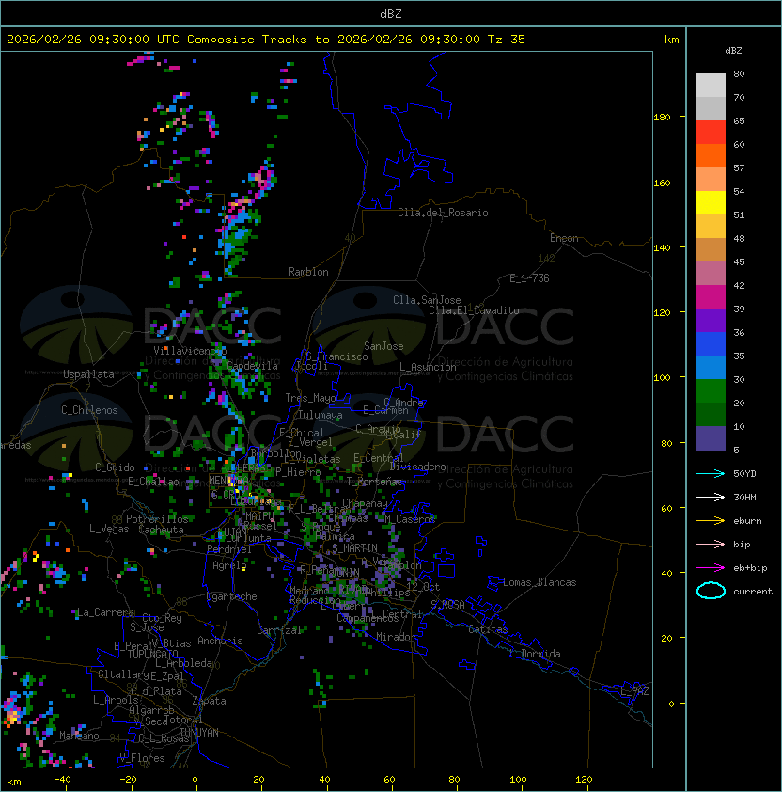The height and width of the screenshot is (792, 782).
Task: Click the '30HM' legend label
Action: click(744, 498)
